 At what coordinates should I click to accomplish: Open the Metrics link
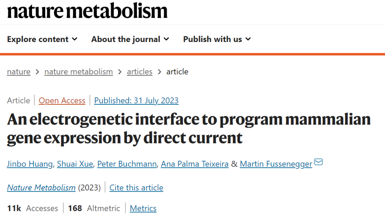point(143,208)
